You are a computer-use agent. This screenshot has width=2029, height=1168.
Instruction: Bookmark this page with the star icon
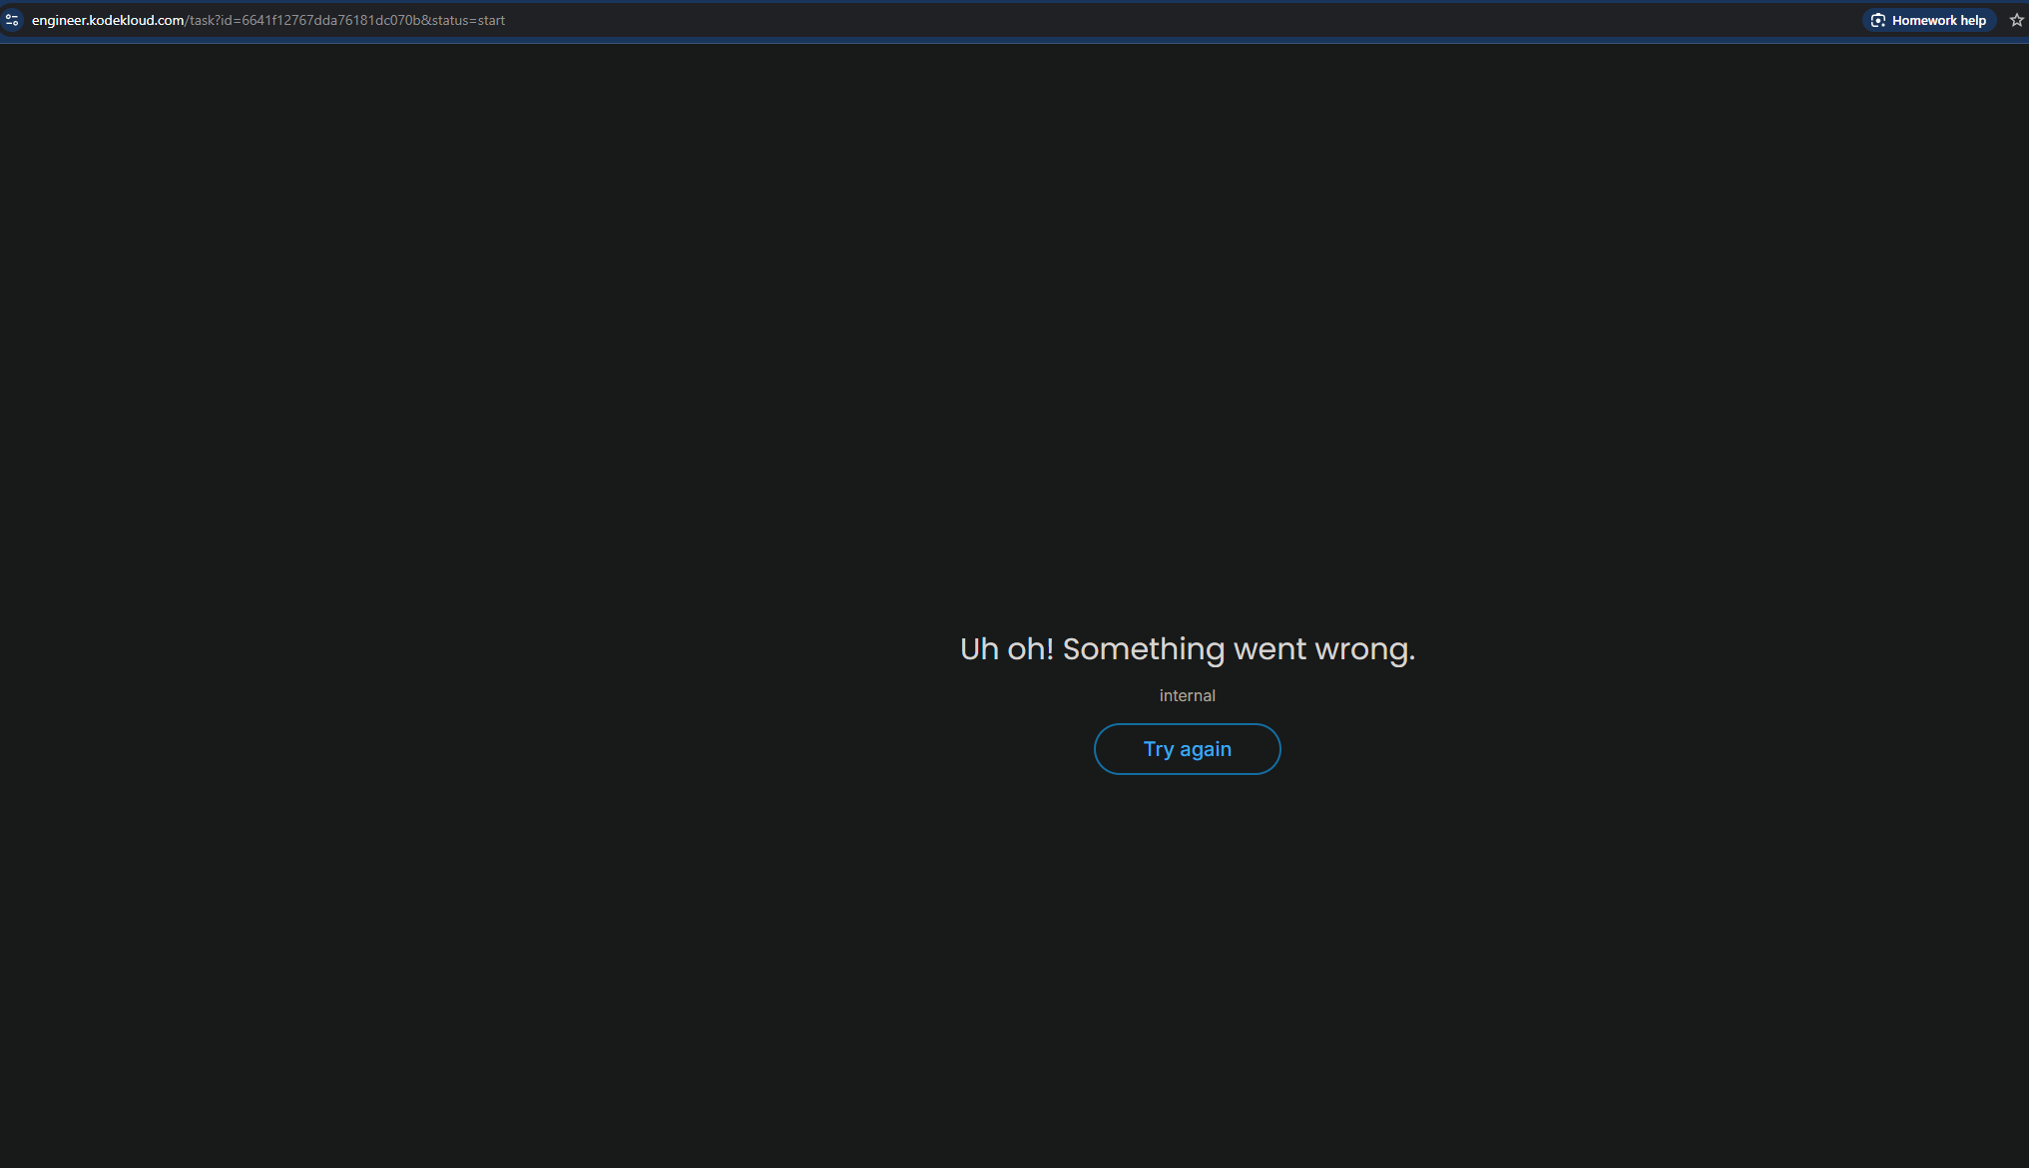(2016, 20)
